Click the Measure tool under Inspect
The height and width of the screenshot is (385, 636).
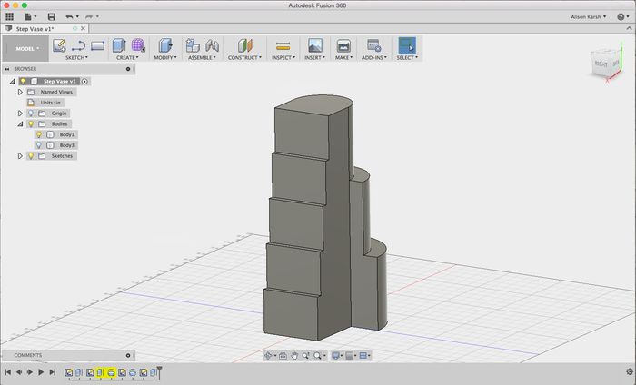283,45
